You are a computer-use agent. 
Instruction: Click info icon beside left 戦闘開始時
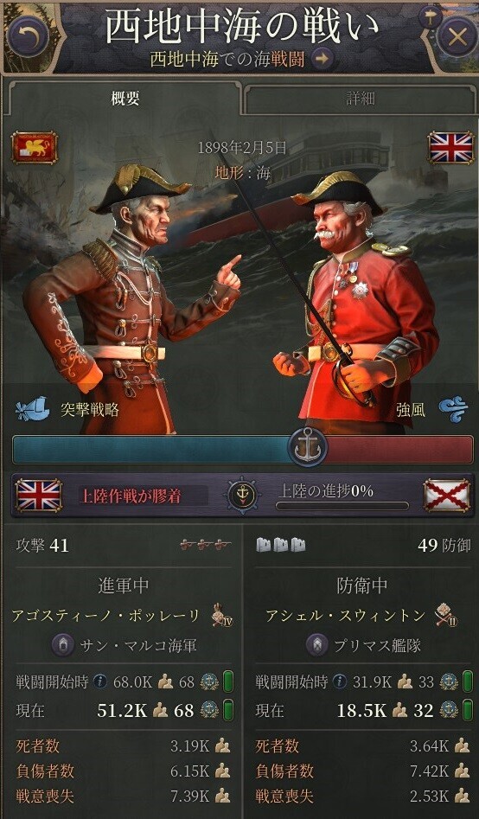[x=100, y=681]
